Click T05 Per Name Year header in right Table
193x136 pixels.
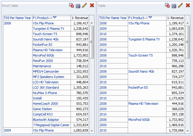(x=113, y=18)
